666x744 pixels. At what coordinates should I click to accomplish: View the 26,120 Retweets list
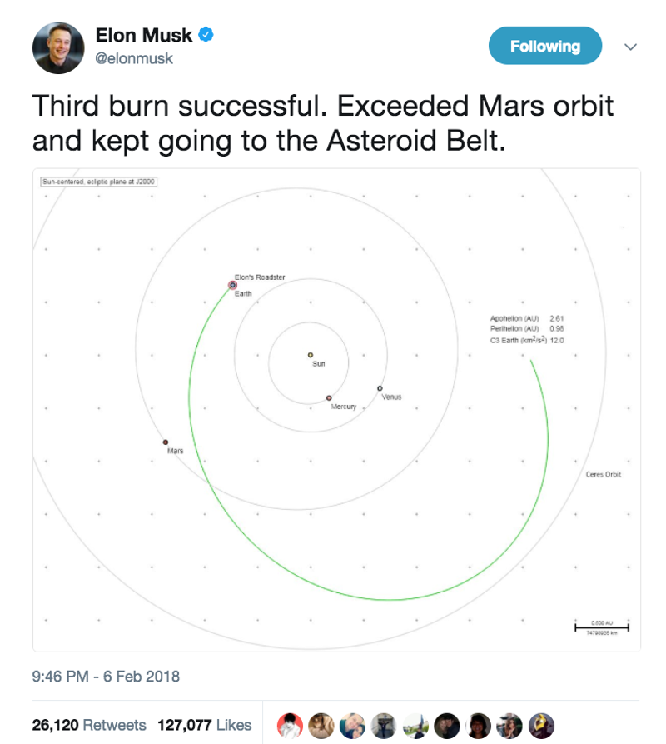[89, 725]
